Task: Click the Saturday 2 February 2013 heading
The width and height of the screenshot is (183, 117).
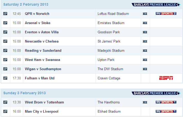Action: [x=26, y=4]
